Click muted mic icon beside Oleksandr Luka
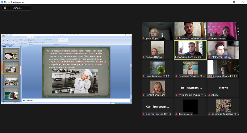 (x=209, y=57)
